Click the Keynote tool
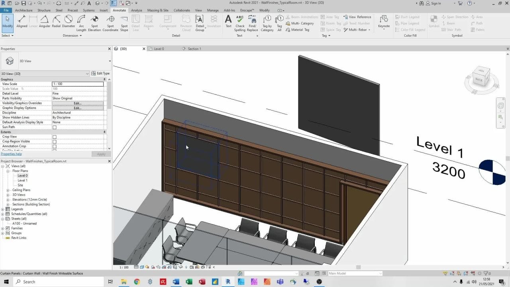Image resolution: width=510 pixels, height=287 pixels. click(384, 22)
